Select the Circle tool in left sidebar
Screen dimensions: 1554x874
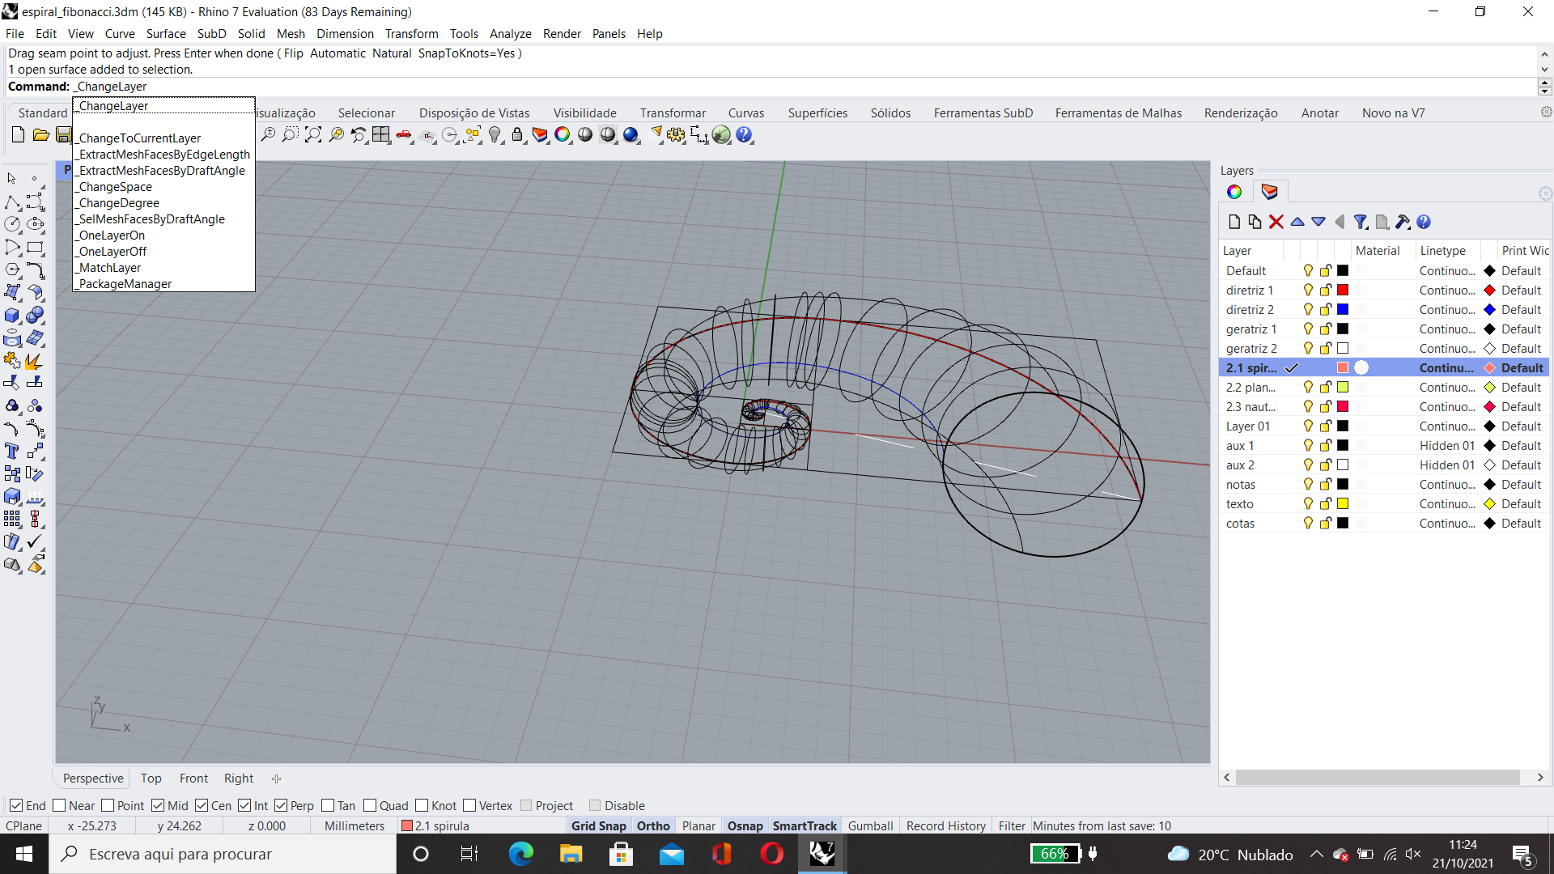click(x=13, y=224)
